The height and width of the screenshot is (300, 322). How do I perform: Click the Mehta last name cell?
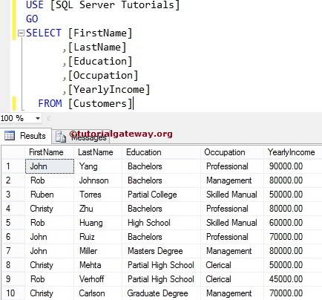pyautogui.click(x=98, y=265)
